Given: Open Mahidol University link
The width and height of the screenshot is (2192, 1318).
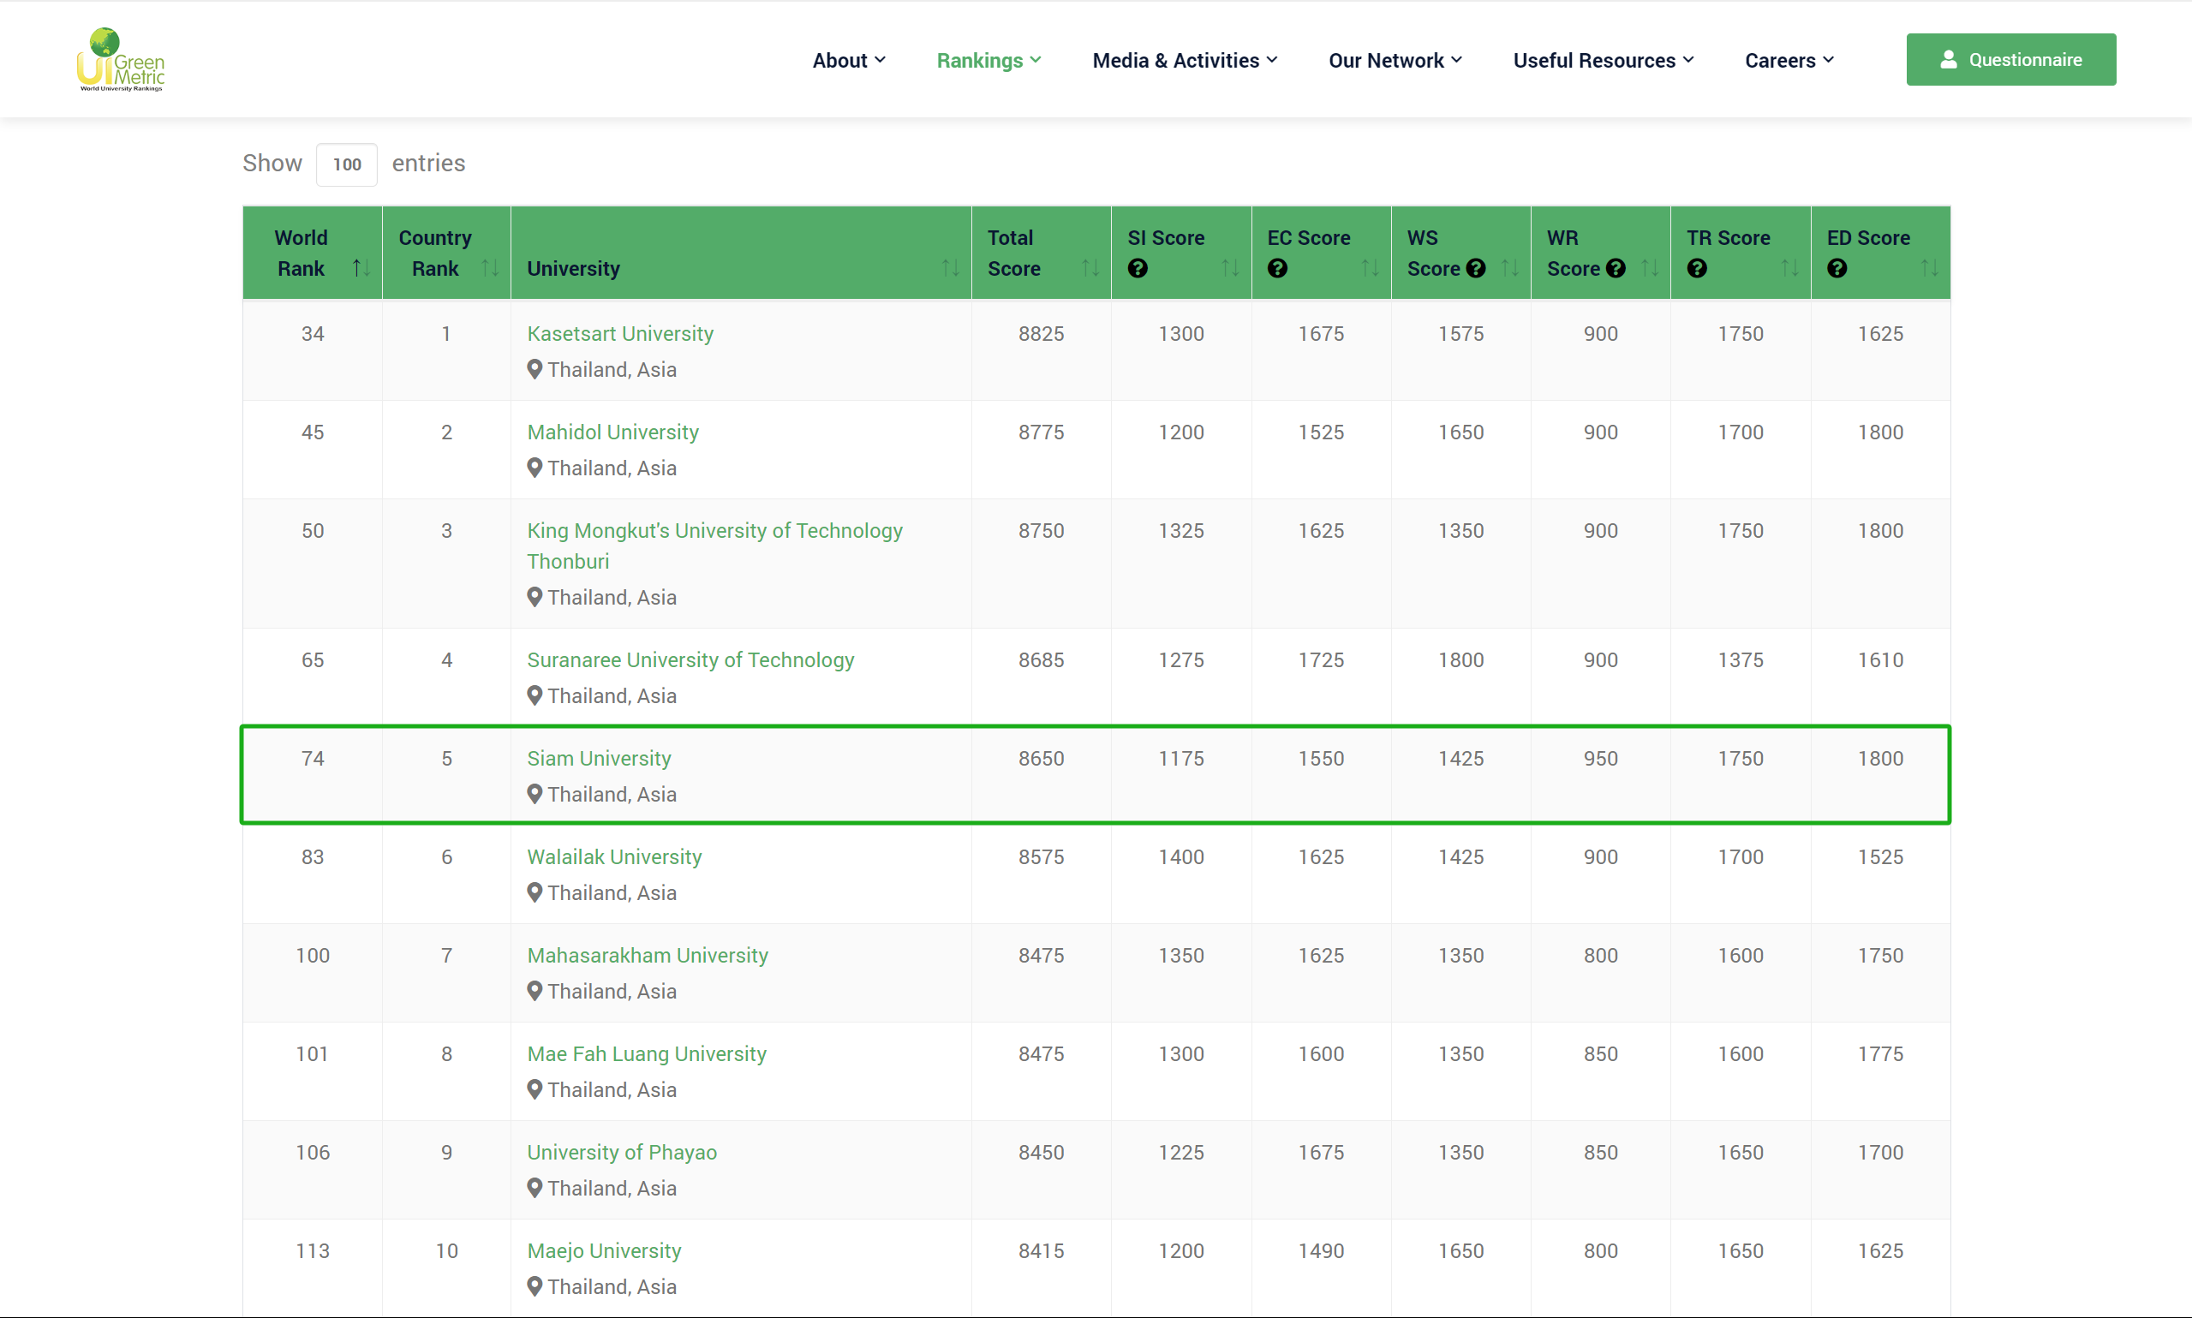Looking at the screenshot, I should coord(612,432).
